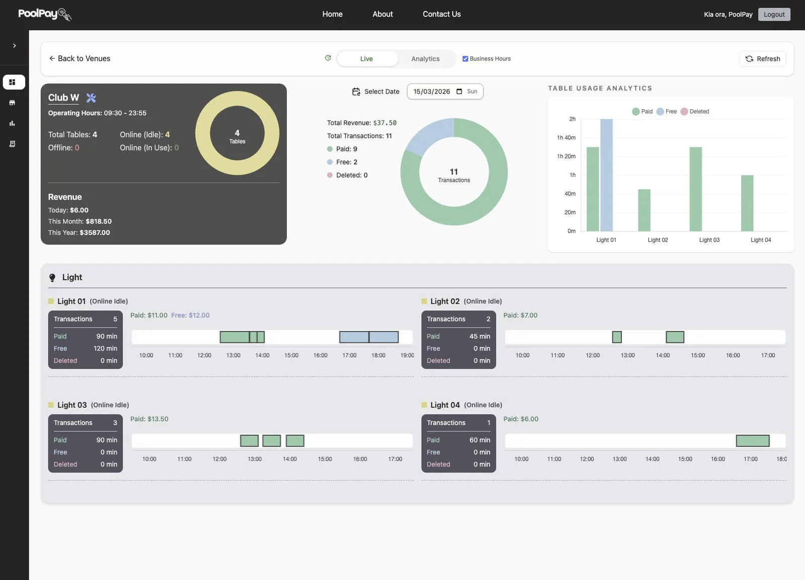Click the Total Revenue $37.50 value
Screen dimensions: 805x580
[x=385, y=123]
